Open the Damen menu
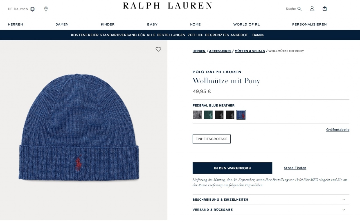Image resolution: width=360 pixels, height=224 pixels. point(62,24)
